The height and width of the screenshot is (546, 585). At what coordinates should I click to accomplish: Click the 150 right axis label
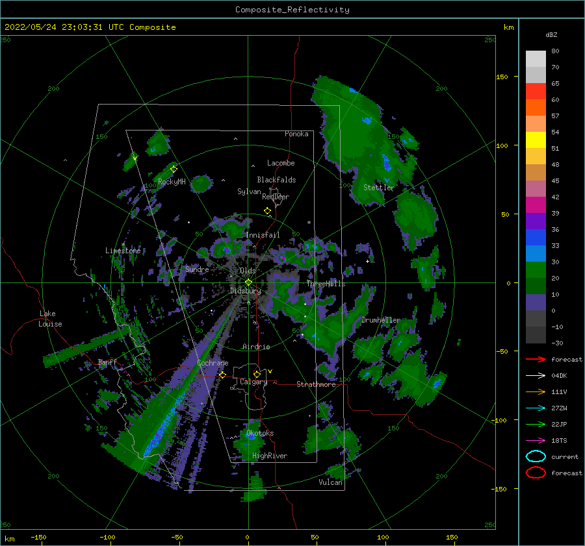(502, 77)
